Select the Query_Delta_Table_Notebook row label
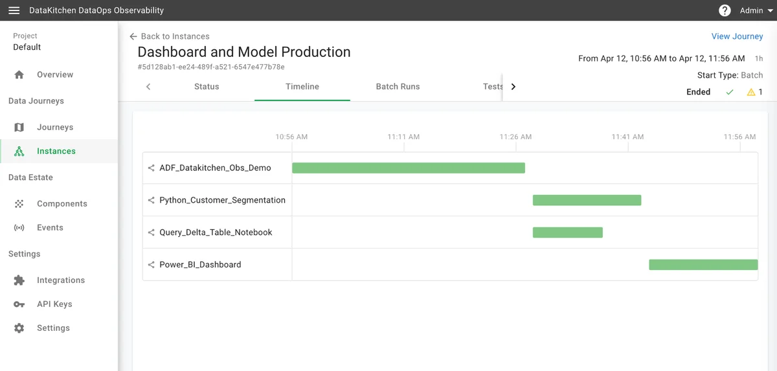The height and width of the screenshot is (371, 777). [x=216, y=232]
